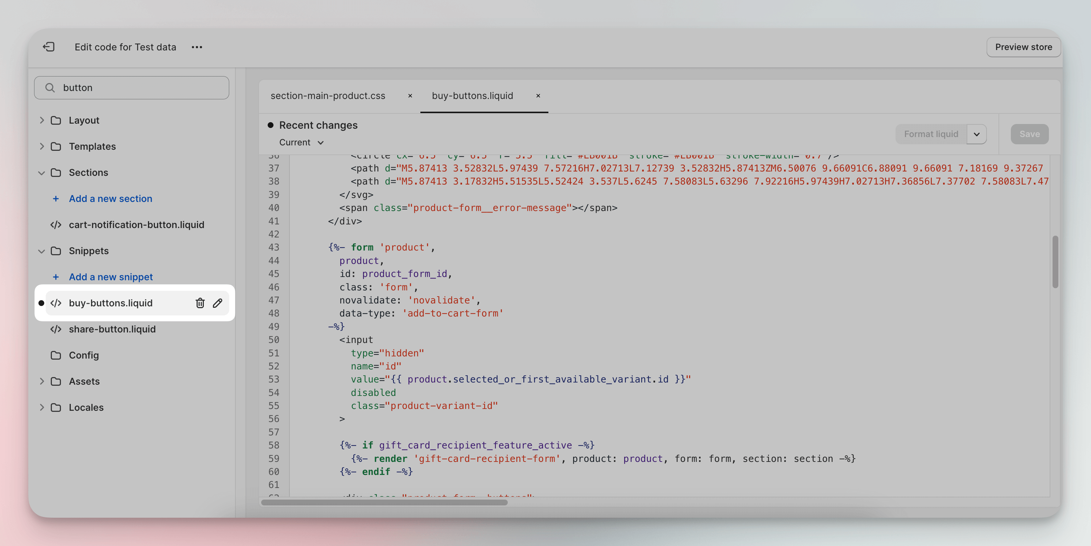Click the Save button
This screenshot has height=546, width=1091.
[1030, 134]
